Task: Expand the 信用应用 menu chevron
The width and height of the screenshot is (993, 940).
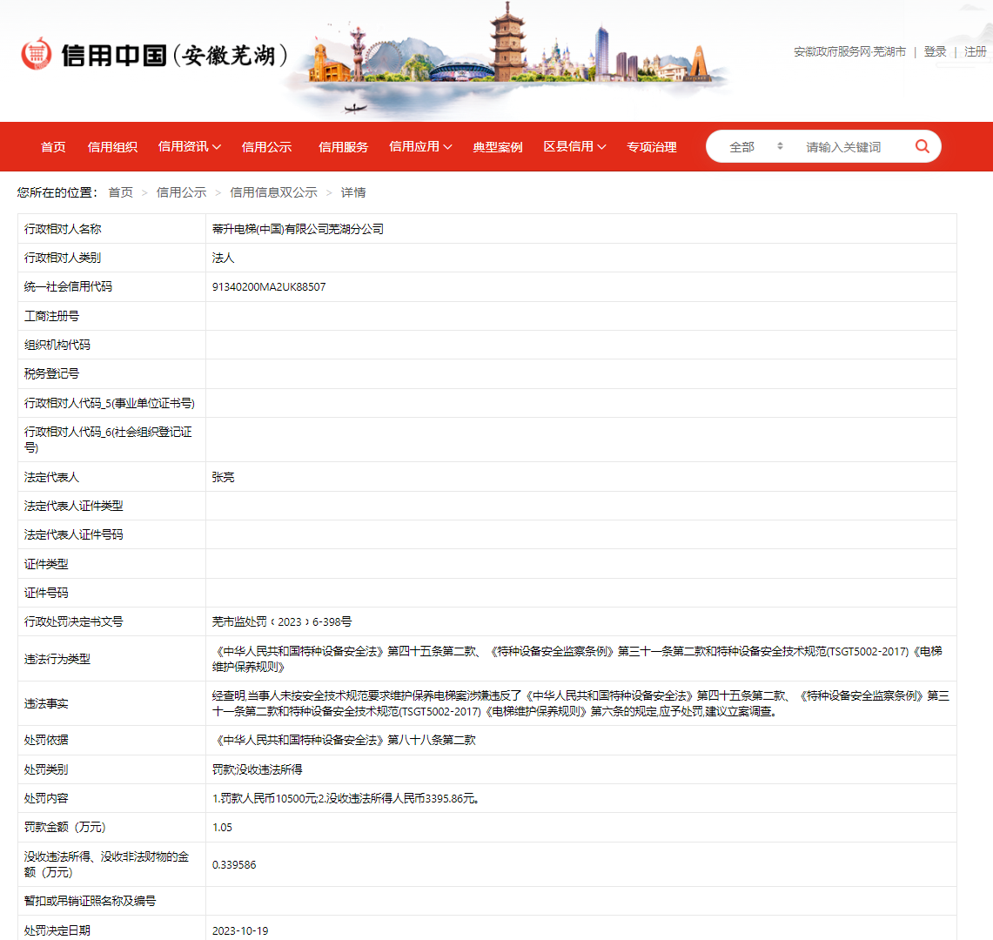Action: point(447,147)
